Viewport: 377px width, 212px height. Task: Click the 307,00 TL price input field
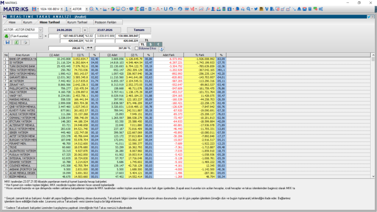click(x=113, y=48)
